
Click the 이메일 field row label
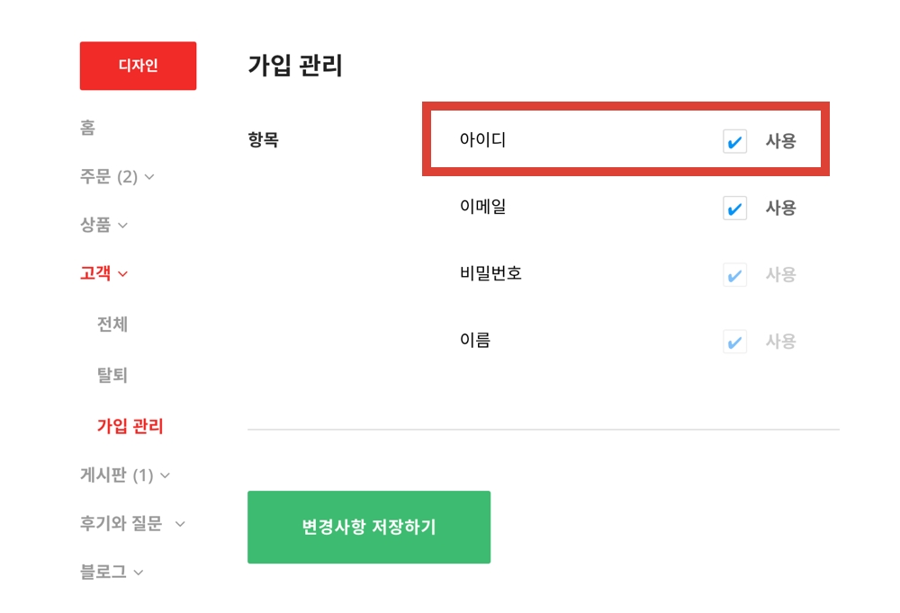(482, 207)
